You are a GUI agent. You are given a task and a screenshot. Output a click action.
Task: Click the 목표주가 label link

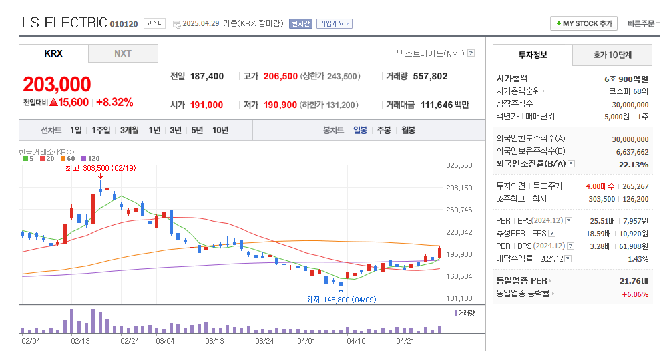pos(548,186)
